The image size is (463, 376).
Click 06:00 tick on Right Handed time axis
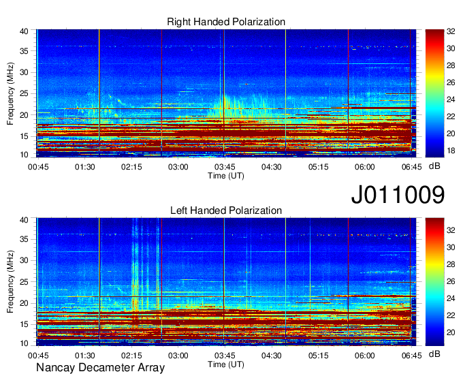click(x=365, y=167)
